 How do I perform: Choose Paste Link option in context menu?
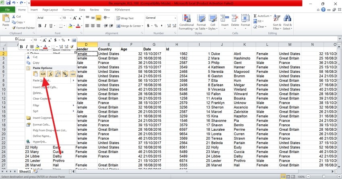point(73,74)
